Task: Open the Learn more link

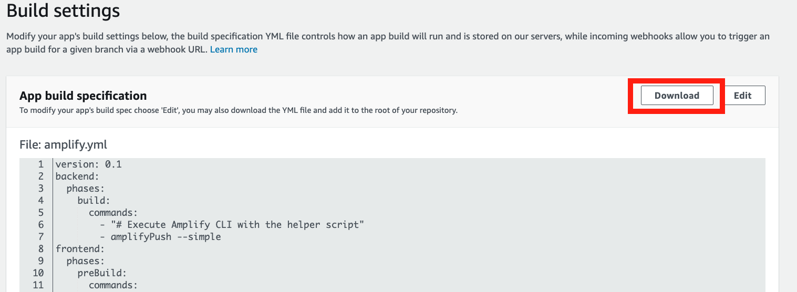Action: coord(234,49)
